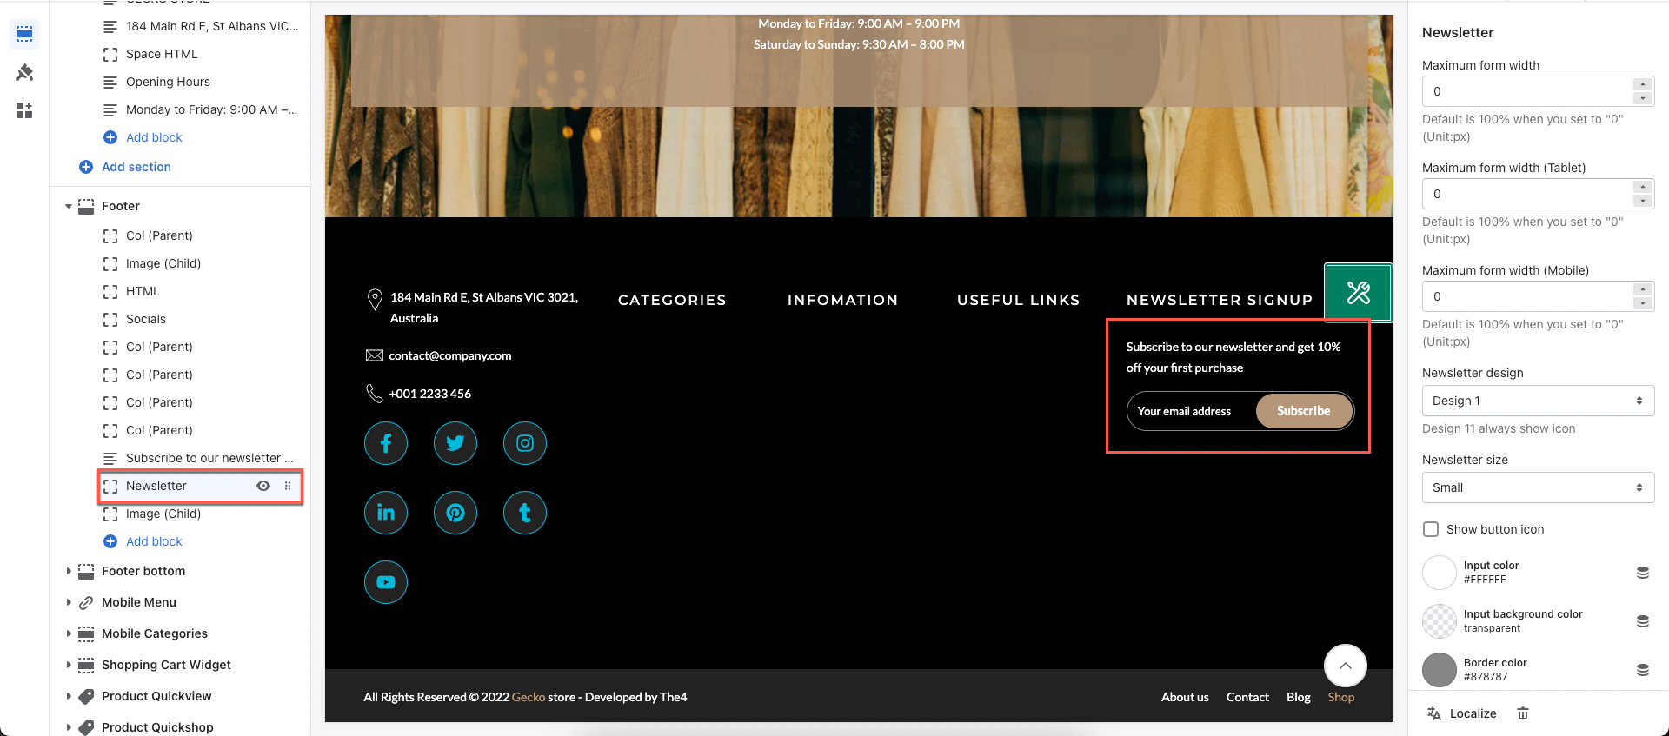
Task: Click the Product Quickview tag icon
Action: pos(86,696)
